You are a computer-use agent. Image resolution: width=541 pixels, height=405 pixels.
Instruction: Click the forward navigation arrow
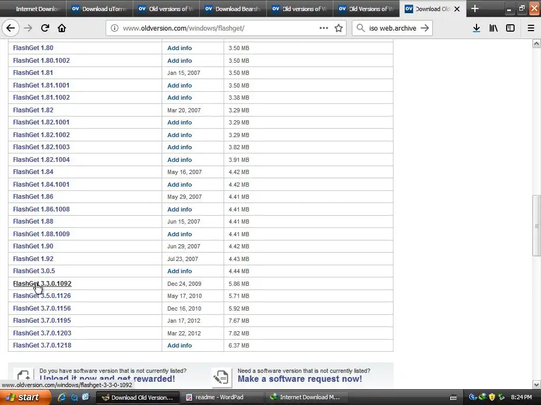[x=28, y=28]
